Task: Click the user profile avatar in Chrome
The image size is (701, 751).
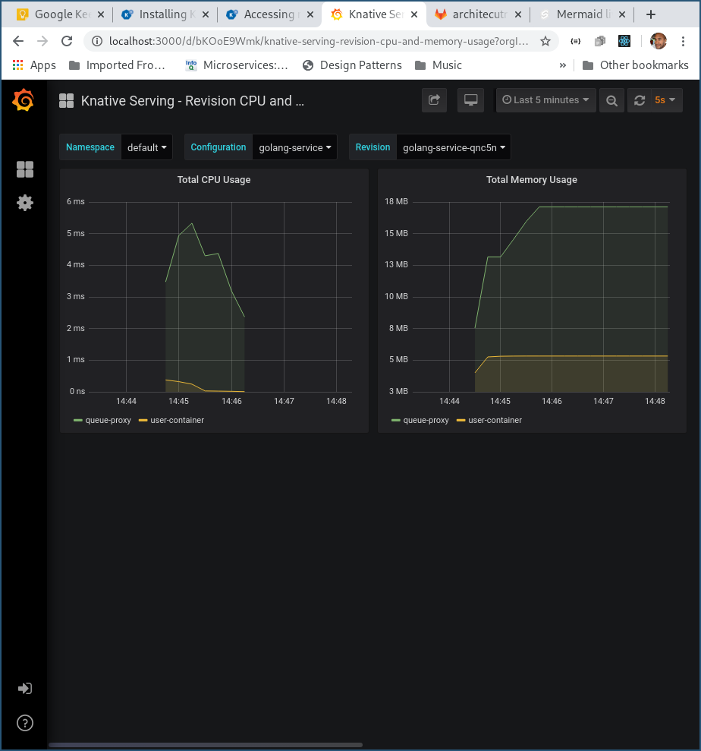Action: tap(659, 41)
